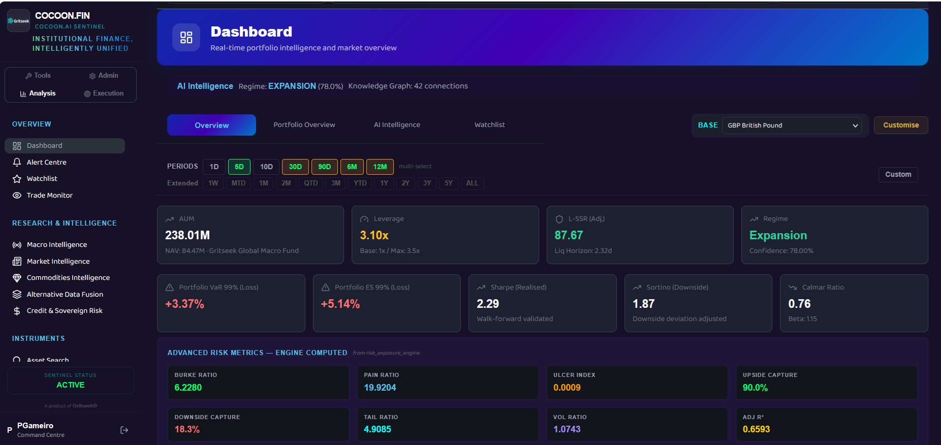941x445 pixels.
Task: Click the EXPANSION regime text
Action: click(x=292, y=86)
